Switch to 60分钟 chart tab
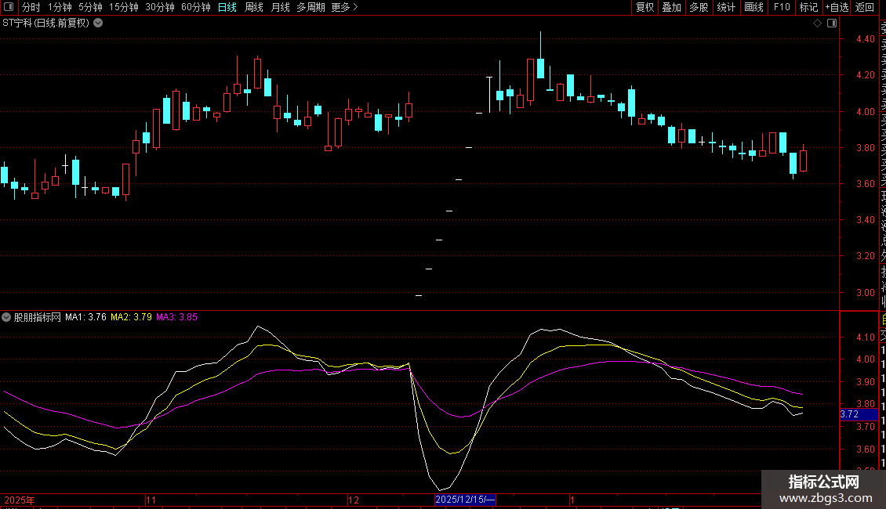Image resolution: width=886 pixels, height=509 pixels. [x=195, y=7]
